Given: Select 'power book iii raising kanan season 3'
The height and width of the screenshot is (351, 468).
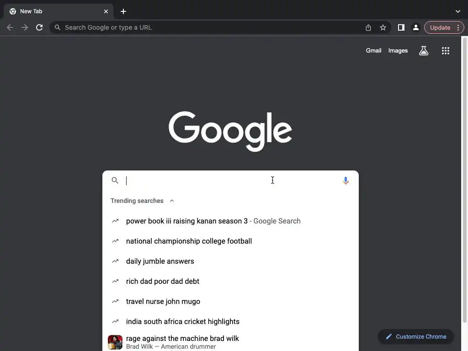Looking at the screenshot, I should pos(230,221).
